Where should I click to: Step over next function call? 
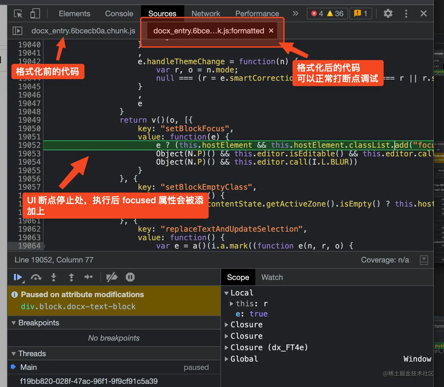tap(36, 277)
